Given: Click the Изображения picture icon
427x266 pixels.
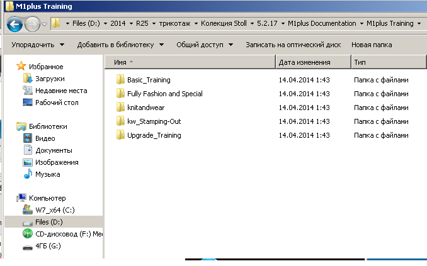Looking at the screenshot, I should [x=28, y=162].
